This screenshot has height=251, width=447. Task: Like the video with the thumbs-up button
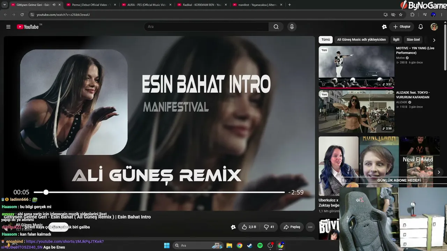pyautogui.click(x=249, y=227)
